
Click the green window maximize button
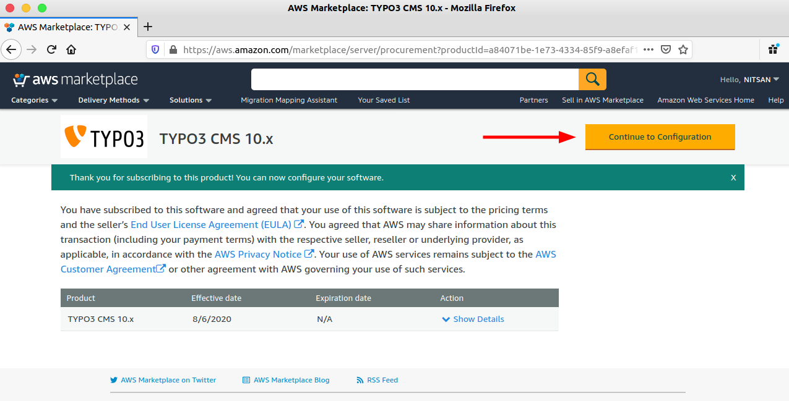pos(41,8)
